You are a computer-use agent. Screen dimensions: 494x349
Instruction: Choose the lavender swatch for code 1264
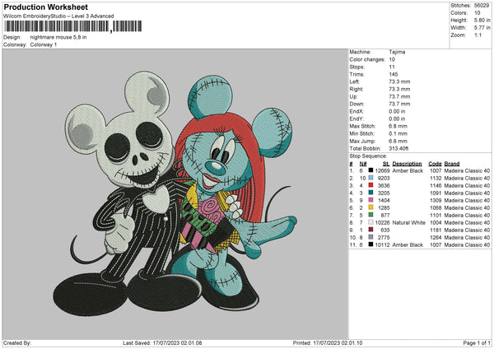click(x=370, y=237)
